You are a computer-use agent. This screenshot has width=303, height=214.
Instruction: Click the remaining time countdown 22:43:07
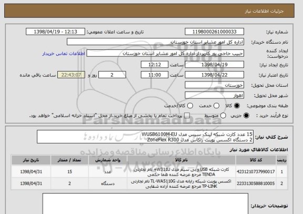point(71,75)
